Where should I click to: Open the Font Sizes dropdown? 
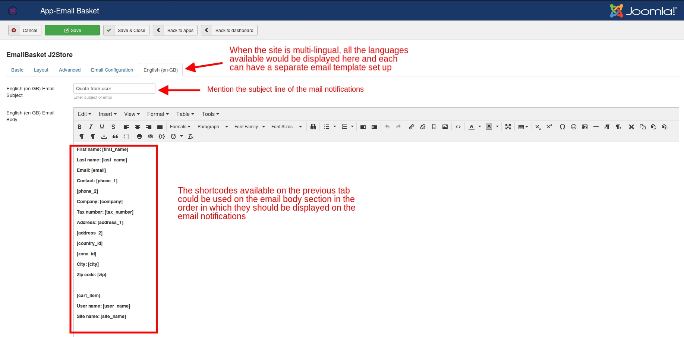point(286,127)
